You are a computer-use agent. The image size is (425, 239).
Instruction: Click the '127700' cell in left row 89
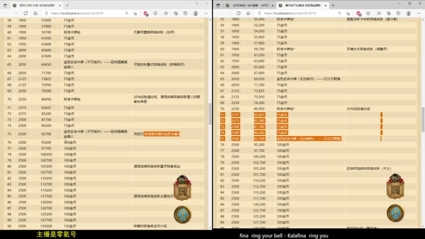tap(46, 220)
